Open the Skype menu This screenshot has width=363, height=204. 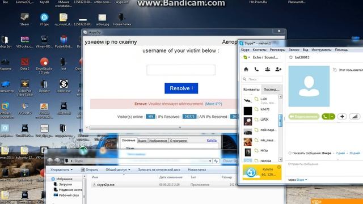(x=245, y=50)
